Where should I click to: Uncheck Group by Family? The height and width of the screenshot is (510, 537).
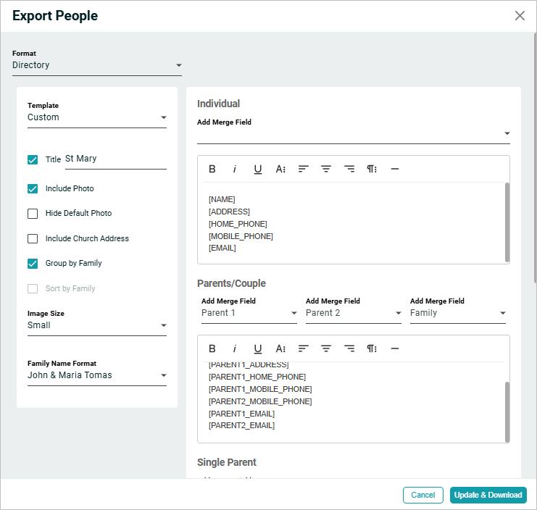pyautogui.click(x=33, y=264)
